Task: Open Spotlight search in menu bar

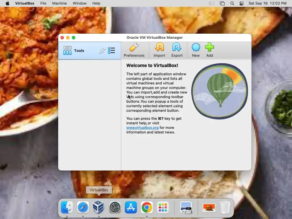Action: [232, 3]
